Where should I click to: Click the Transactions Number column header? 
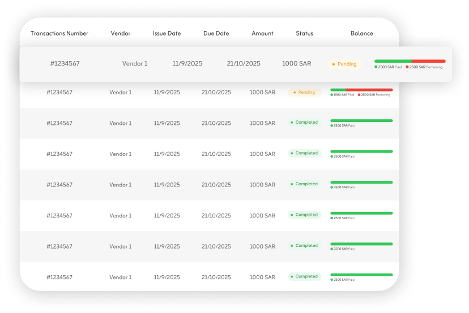(x=59, y=33)
